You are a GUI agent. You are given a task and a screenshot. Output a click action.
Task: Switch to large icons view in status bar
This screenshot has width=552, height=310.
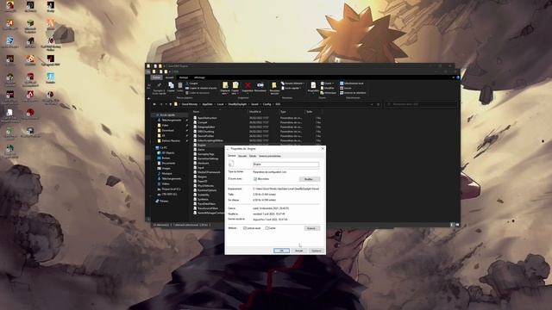[x=457, y=225]
